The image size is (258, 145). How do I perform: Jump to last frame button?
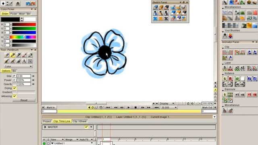coord(156,108)
